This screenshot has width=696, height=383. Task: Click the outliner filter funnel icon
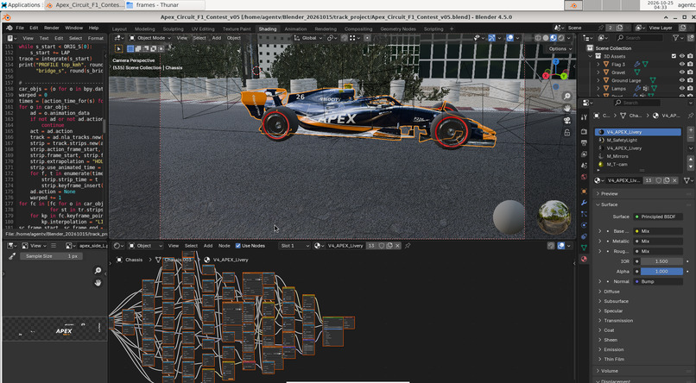pos(675,38)
